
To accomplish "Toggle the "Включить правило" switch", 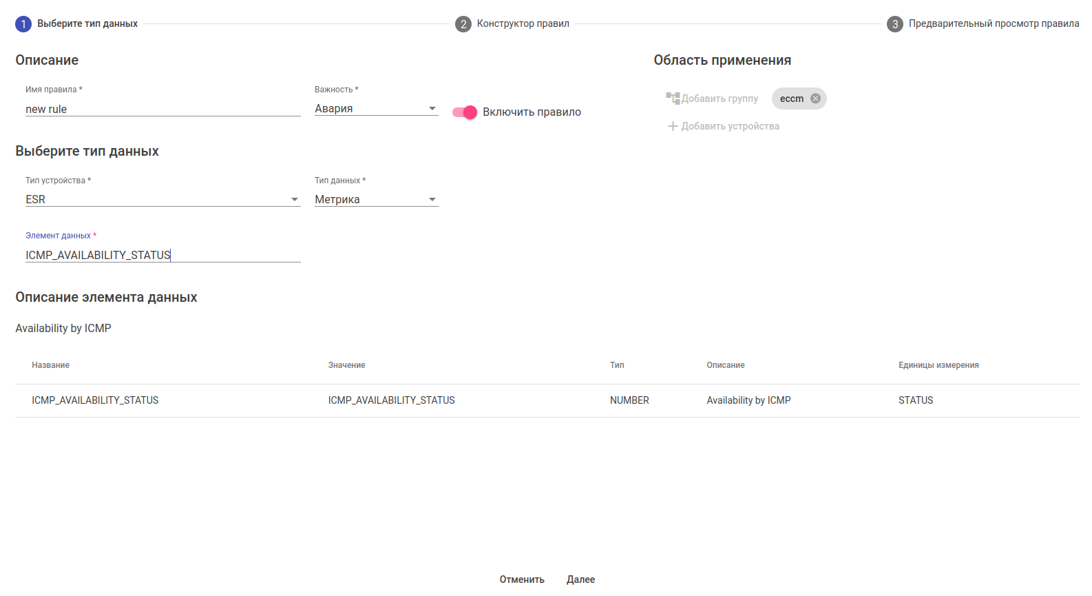I will click(x=465, y=112).
